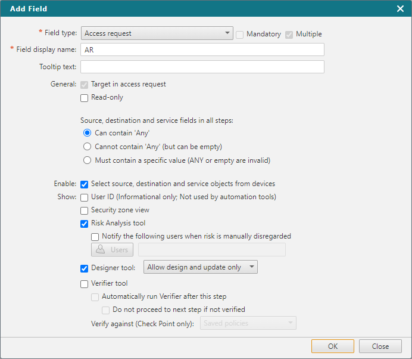Open the Field type dropdown
This screenshot has height=359, width=412.
pyautogui.click(x=157, y=34)
